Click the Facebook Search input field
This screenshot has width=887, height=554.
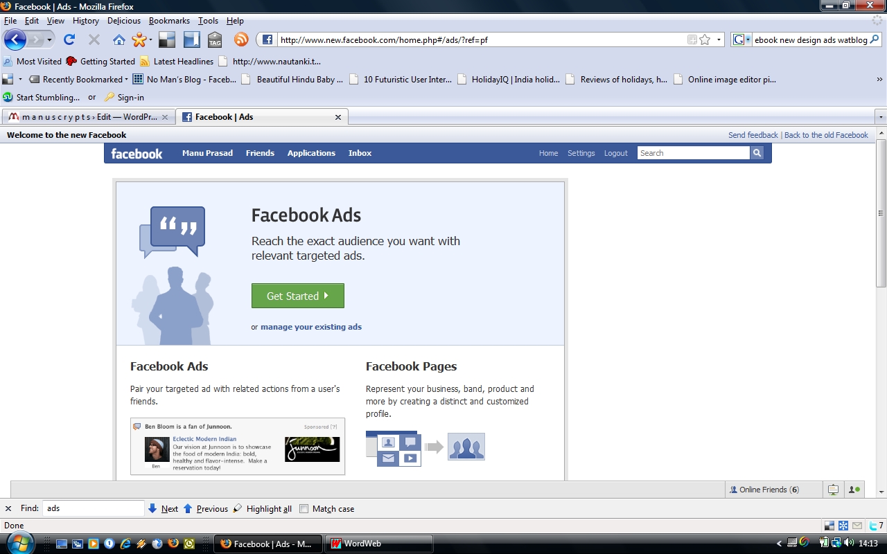click(692, 153)
